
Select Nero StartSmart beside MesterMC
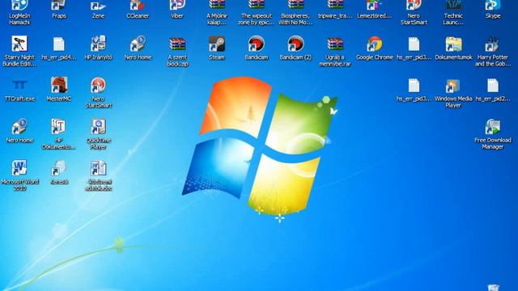(98, 93)
